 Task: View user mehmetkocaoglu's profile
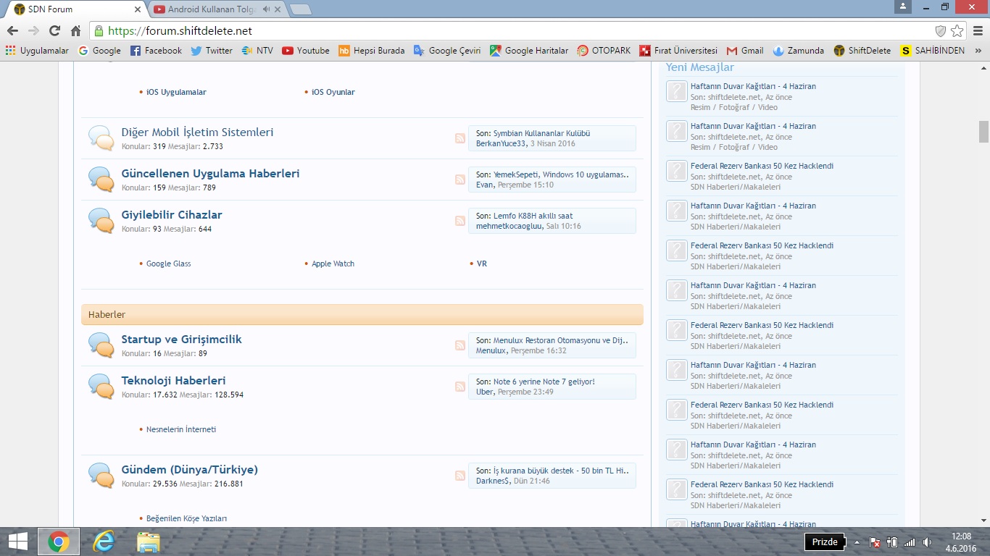coord(509,227)
